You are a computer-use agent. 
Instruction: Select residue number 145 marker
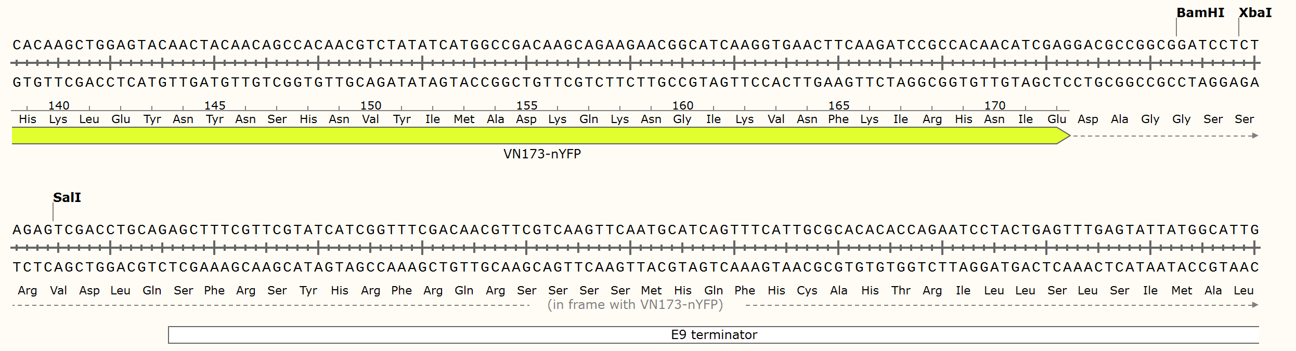pos(215,106)
